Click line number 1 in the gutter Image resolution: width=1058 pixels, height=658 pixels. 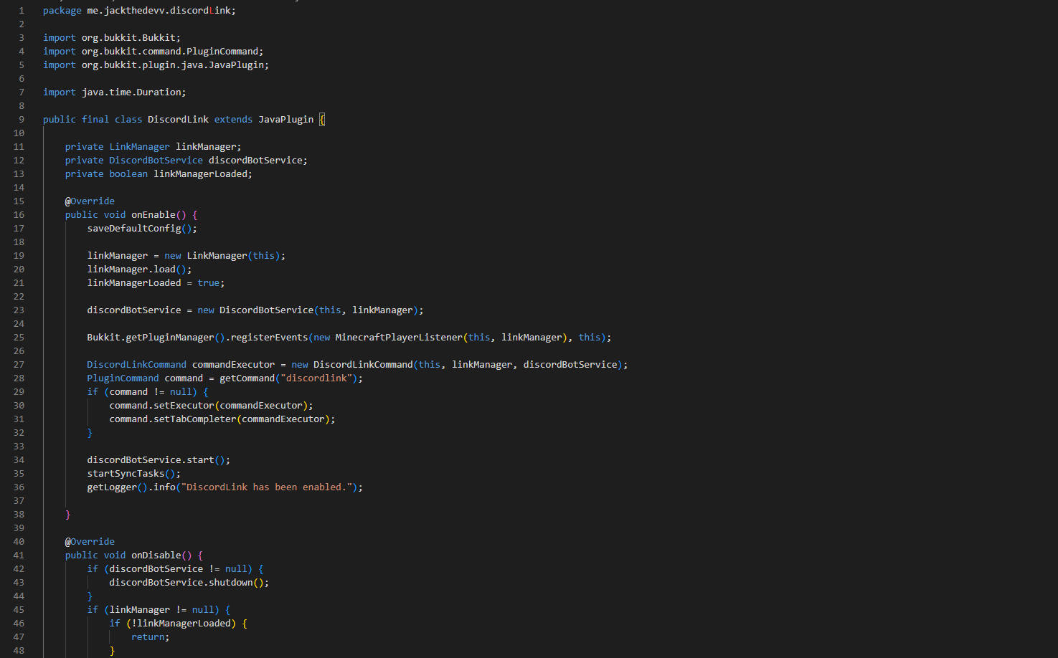(x=22, y=11)
